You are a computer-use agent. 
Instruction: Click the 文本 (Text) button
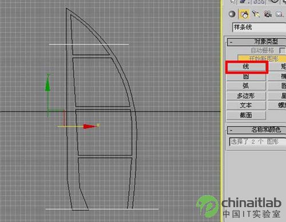point(246,105)
